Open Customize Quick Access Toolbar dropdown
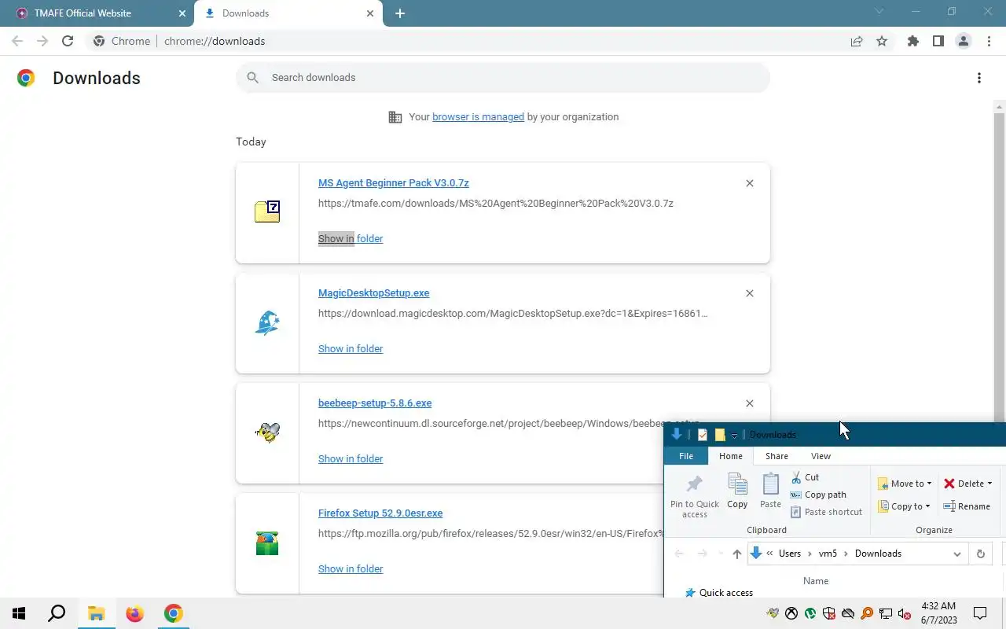This screenshot has width=1006, height=629. [x=734, y=436]
